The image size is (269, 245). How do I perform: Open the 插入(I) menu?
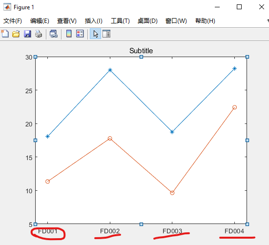(94, 21)
